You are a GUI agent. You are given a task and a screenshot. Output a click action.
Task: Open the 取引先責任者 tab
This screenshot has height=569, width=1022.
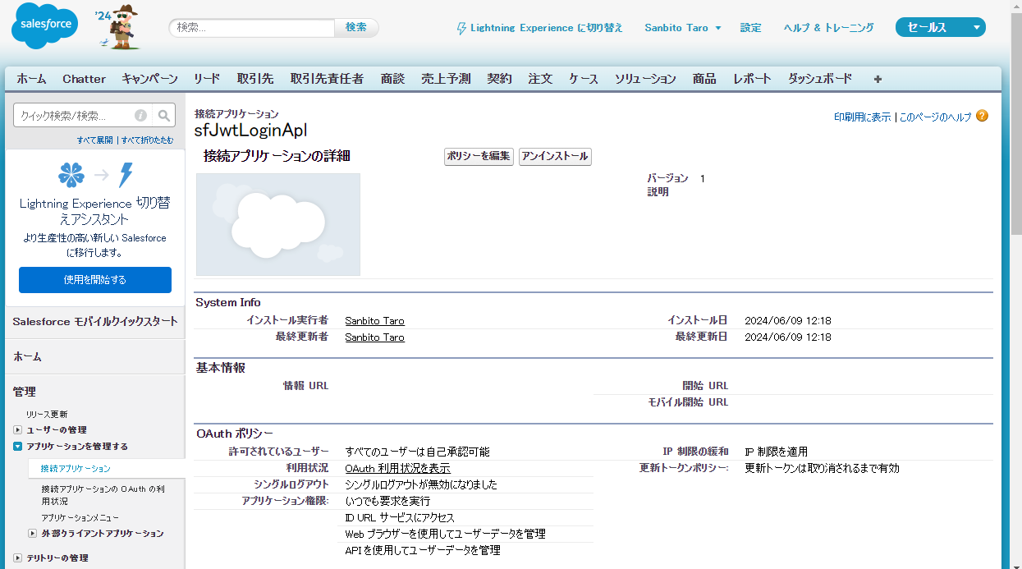coord(327,79)
